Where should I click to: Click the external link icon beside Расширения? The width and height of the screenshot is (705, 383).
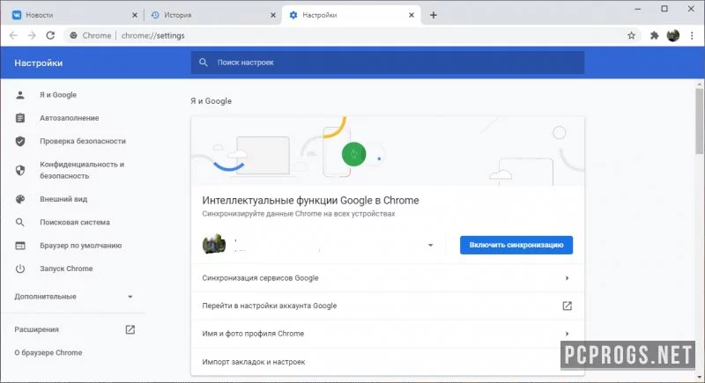130,329
